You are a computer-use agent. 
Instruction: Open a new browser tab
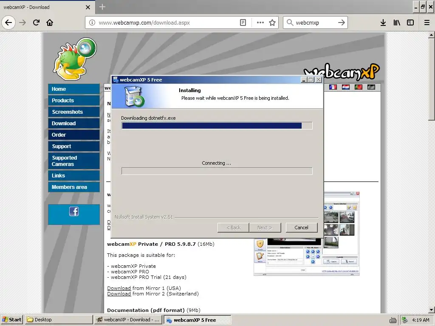tap(102, 7)
